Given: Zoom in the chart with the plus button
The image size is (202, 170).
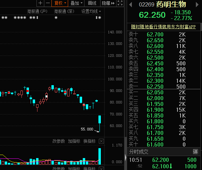Looking at the screenshot, I should [x=40, y=3].
